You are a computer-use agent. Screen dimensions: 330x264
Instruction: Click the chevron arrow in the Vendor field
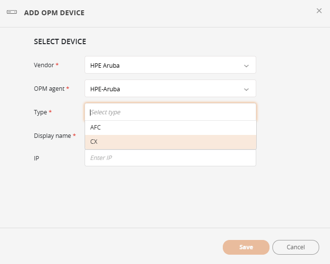pos(246,65)
